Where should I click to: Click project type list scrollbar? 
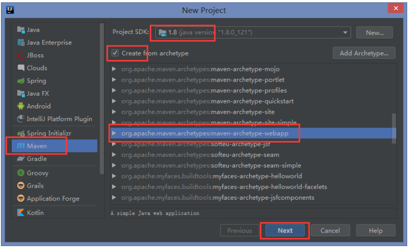[102, 99]
